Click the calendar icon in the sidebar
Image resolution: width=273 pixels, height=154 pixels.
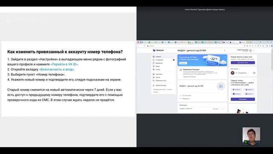click(154, 69)
